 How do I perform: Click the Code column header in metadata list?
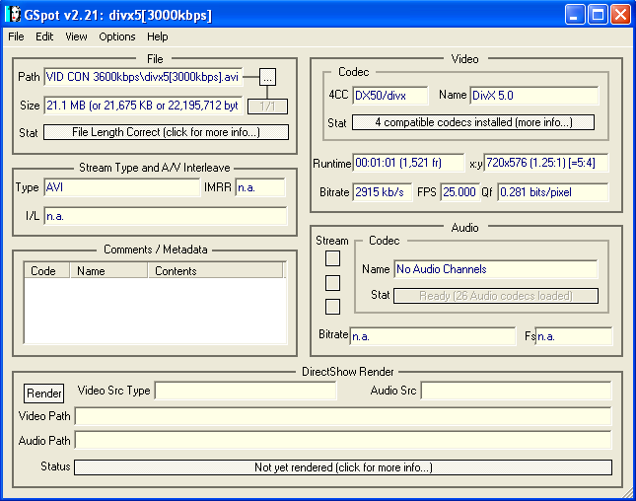click(x=46, y=270)
